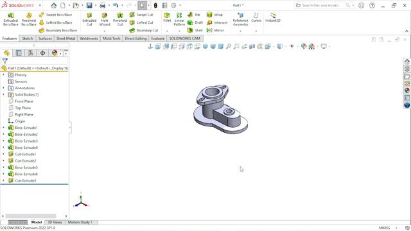Image resolution: width=411 pixels, height=231 pixels.
Task: Open the user login icon
Action: pos(361,5)
